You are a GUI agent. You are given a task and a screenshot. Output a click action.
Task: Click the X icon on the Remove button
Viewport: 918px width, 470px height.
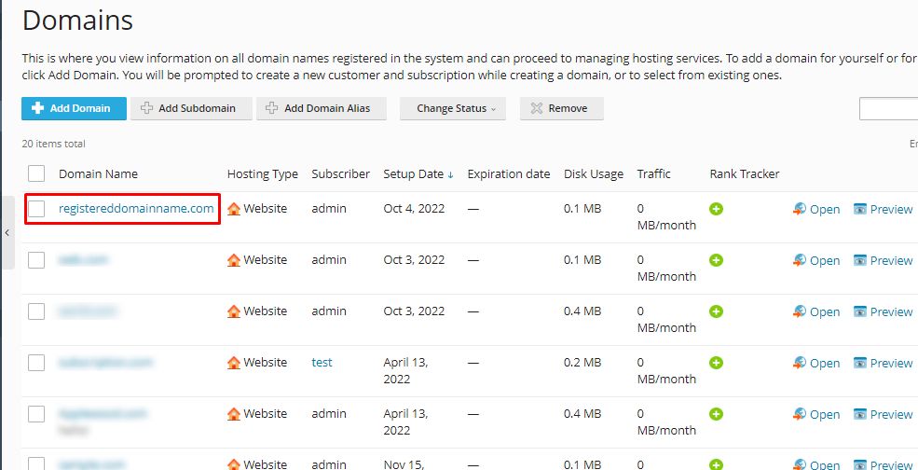[536, 108]
